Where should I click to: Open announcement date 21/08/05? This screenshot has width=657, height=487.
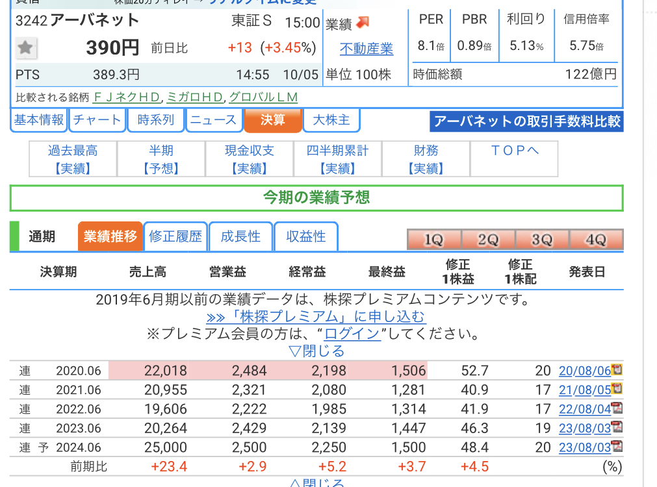[585, 390]
